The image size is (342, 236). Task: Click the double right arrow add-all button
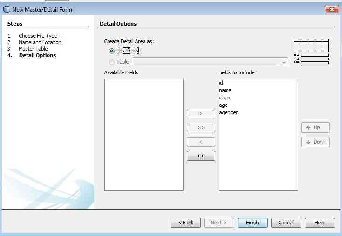(x=201, y=128)
